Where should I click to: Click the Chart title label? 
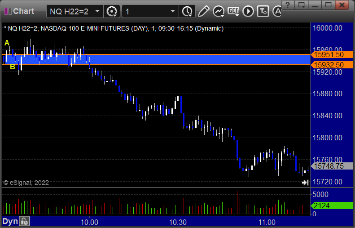[23, 11]
